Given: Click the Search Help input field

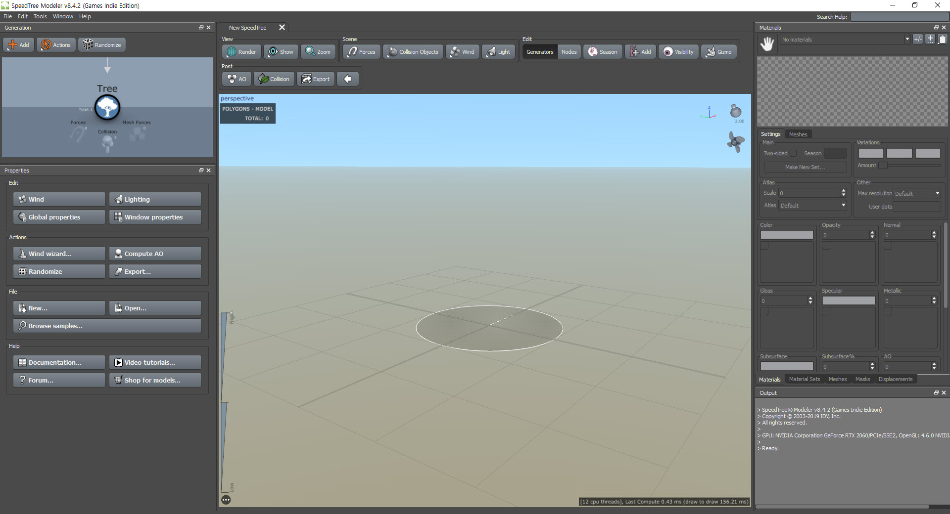Looking at the screenshot, I should tap(899, 17).
